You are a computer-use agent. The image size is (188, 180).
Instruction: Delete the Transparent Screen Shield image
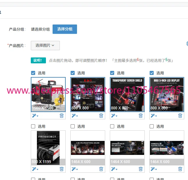141,116
